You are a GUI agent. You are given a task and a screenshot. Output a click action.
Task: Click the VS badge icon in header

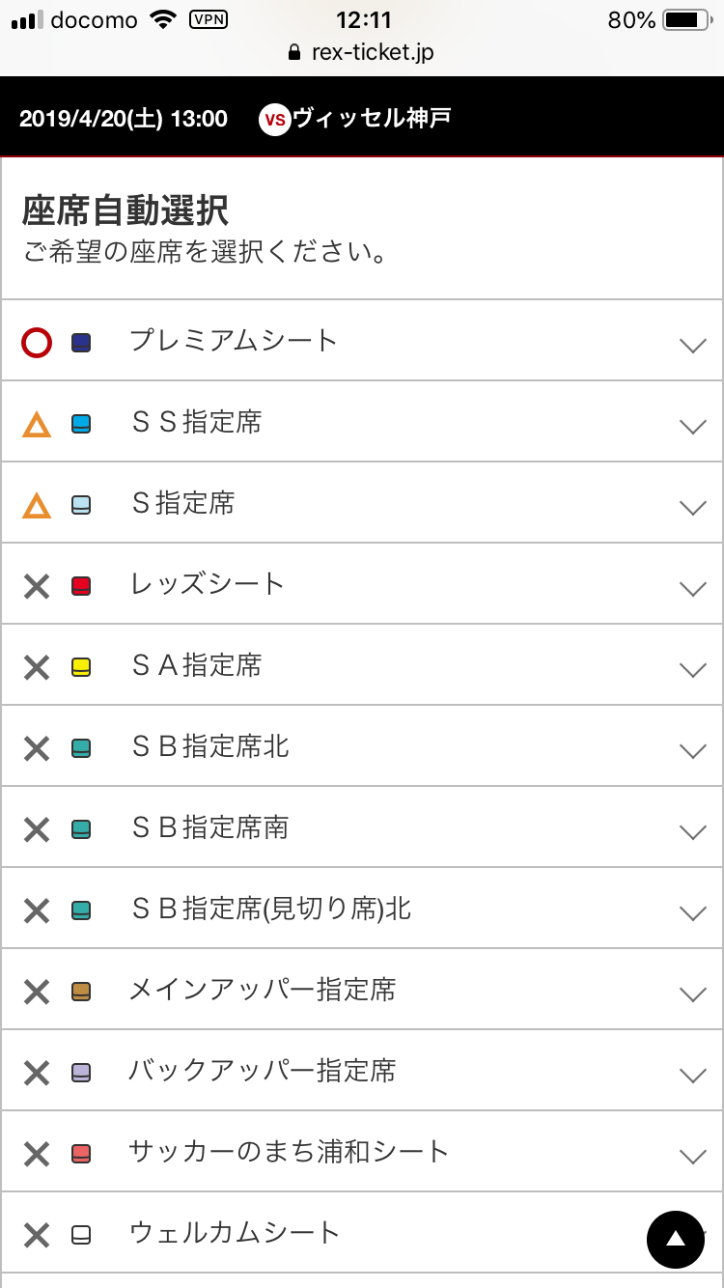pos(275,120)
